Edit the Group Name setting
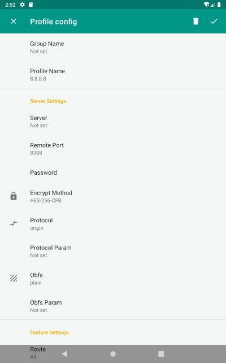The width and height of the screenshot is (226, 363). click(x=113, y=47)
